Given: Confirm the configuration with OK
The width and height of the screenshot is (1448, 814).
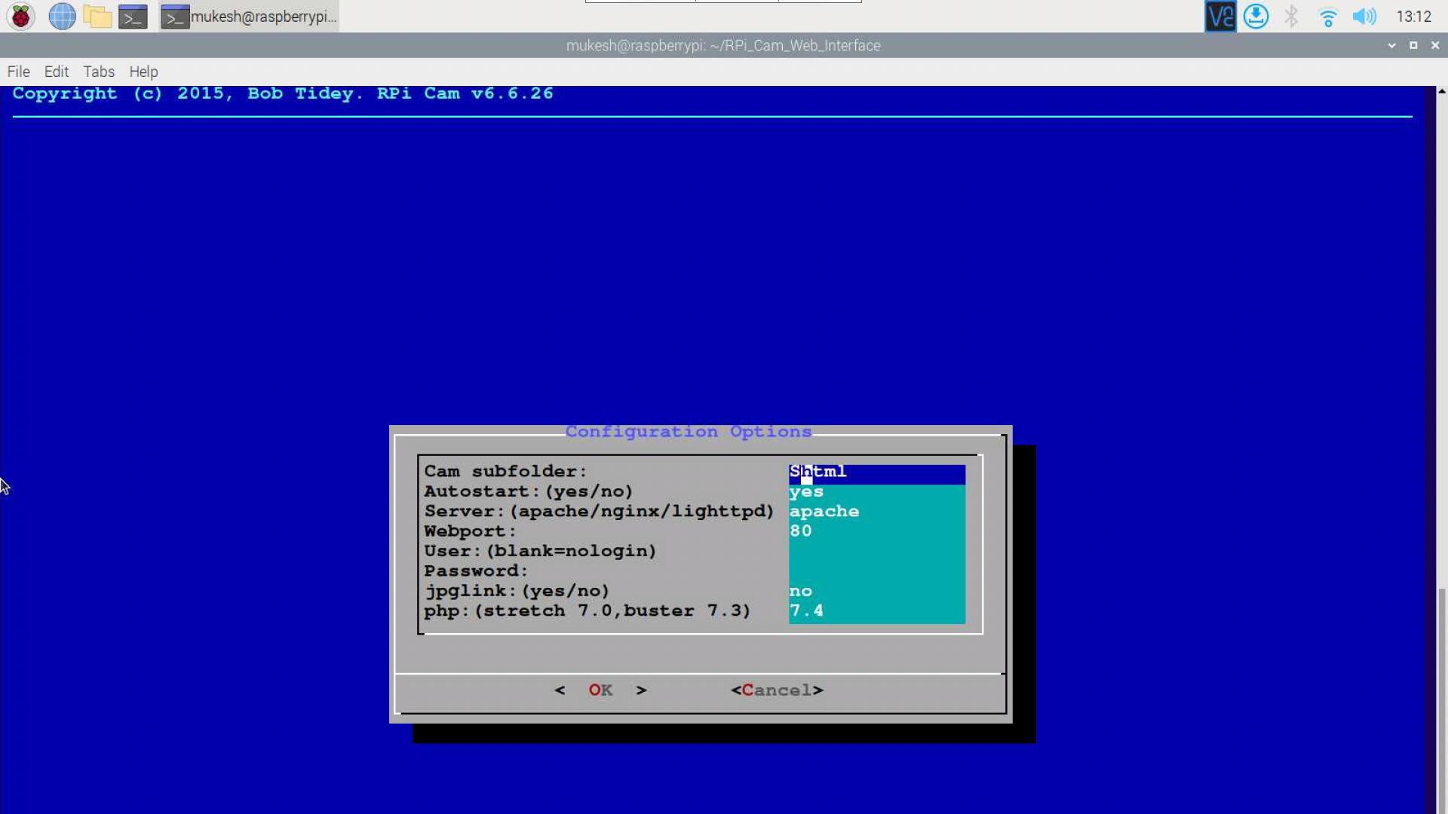Looking at the screenshot, I should pos(600,690).
